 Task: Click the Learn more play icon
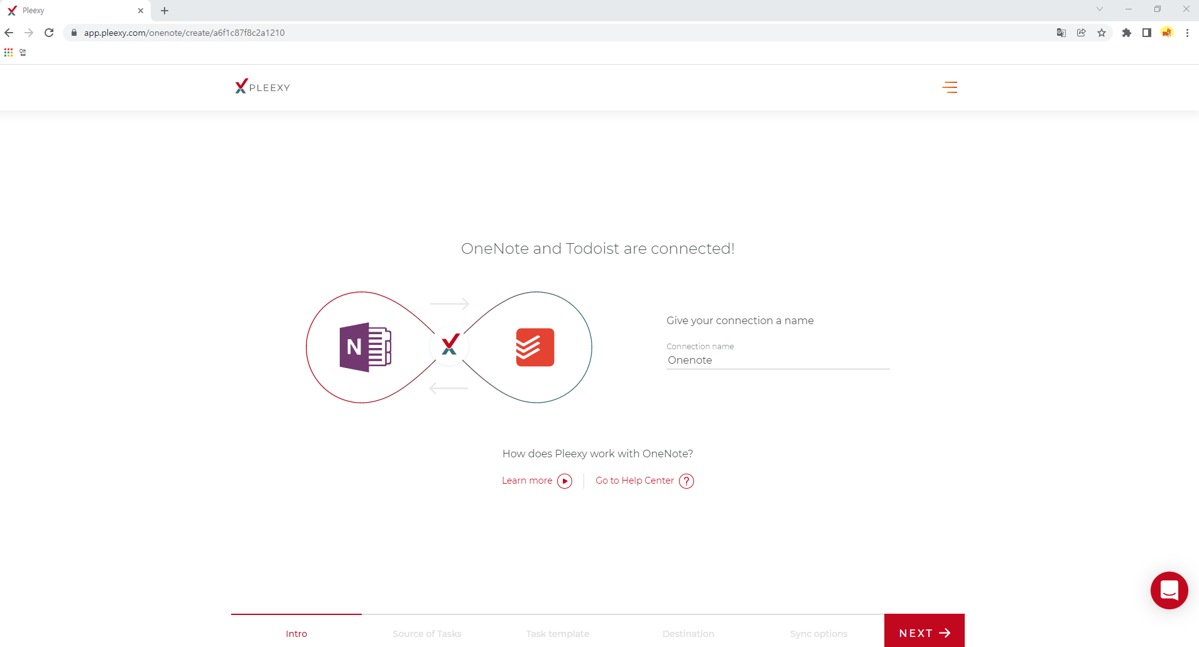[565, 481]
